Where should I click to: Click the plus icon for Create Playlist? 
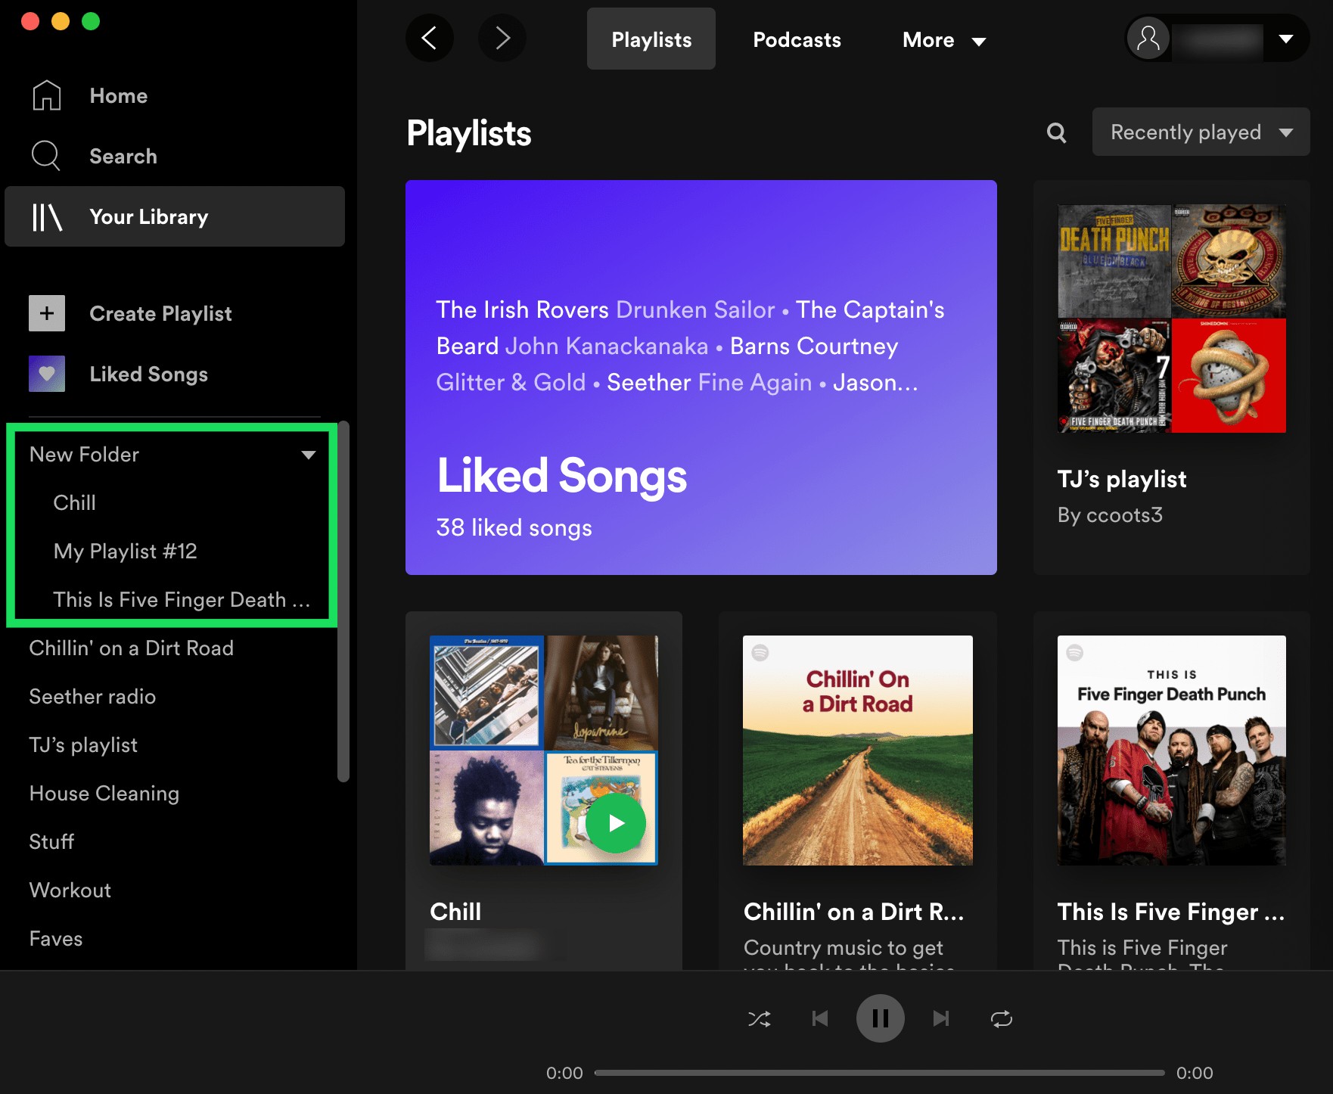(47, 313)
